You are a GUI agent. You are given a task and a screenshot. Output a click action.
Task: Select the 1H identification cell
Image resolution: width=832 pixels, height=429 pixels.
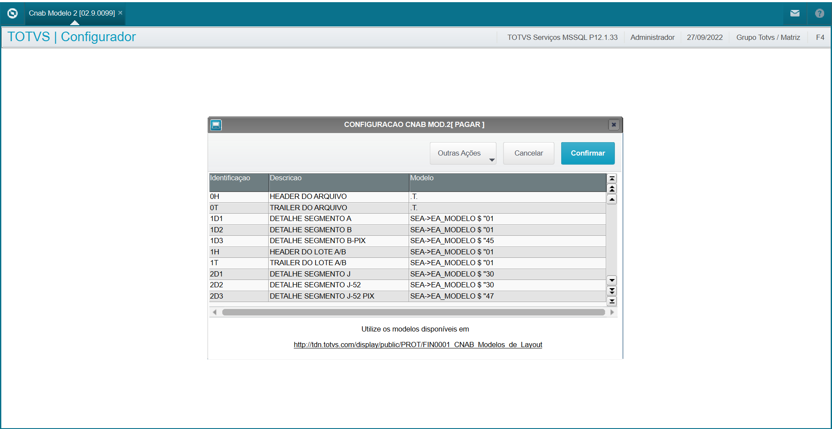point(239,252)
